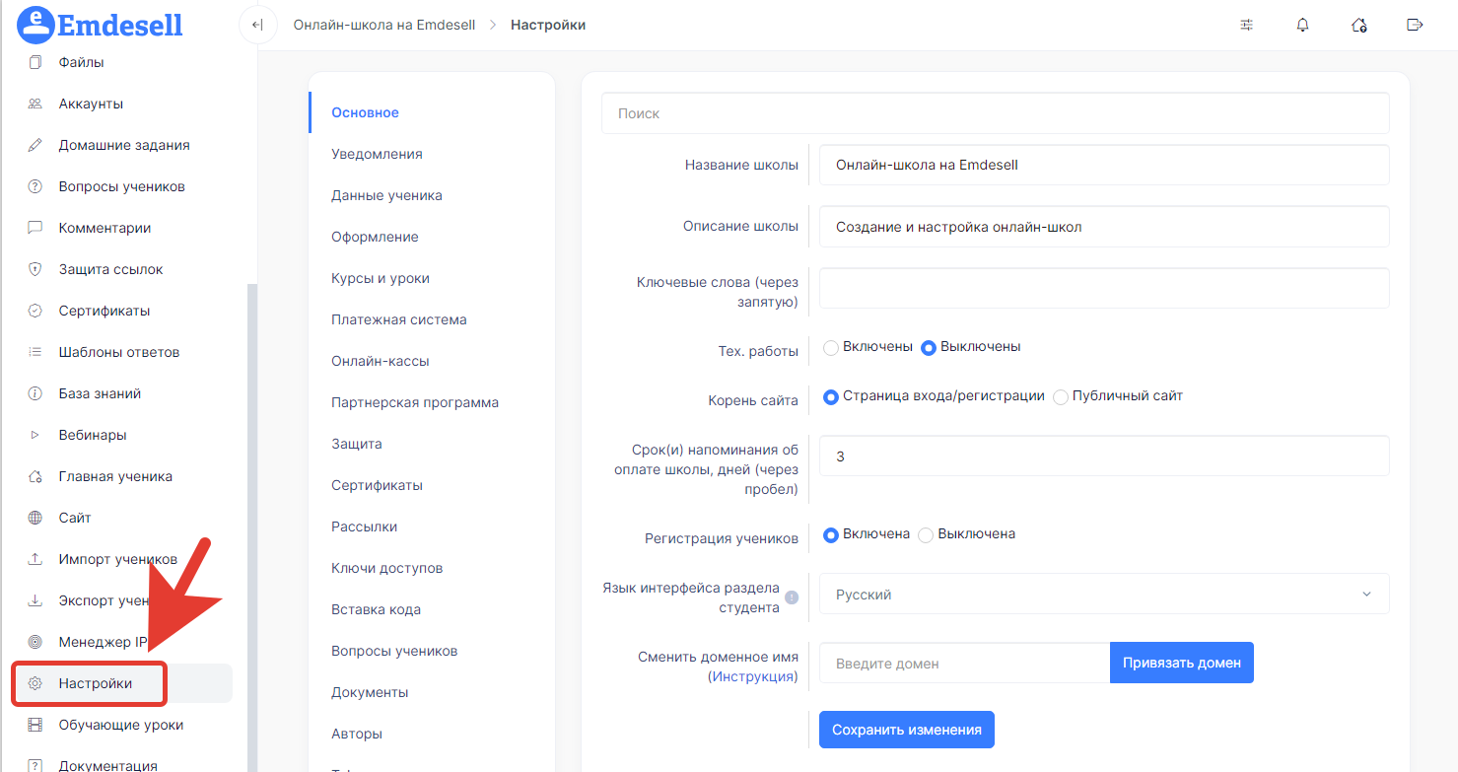Click the Импорт учеников upload icon
Image resolution: width=1458 pixels, height=772 pixels.
click(35, 559)
